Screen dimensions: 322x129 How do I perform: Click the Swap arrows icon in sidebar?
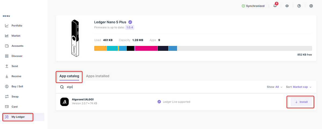click(7, 97)
